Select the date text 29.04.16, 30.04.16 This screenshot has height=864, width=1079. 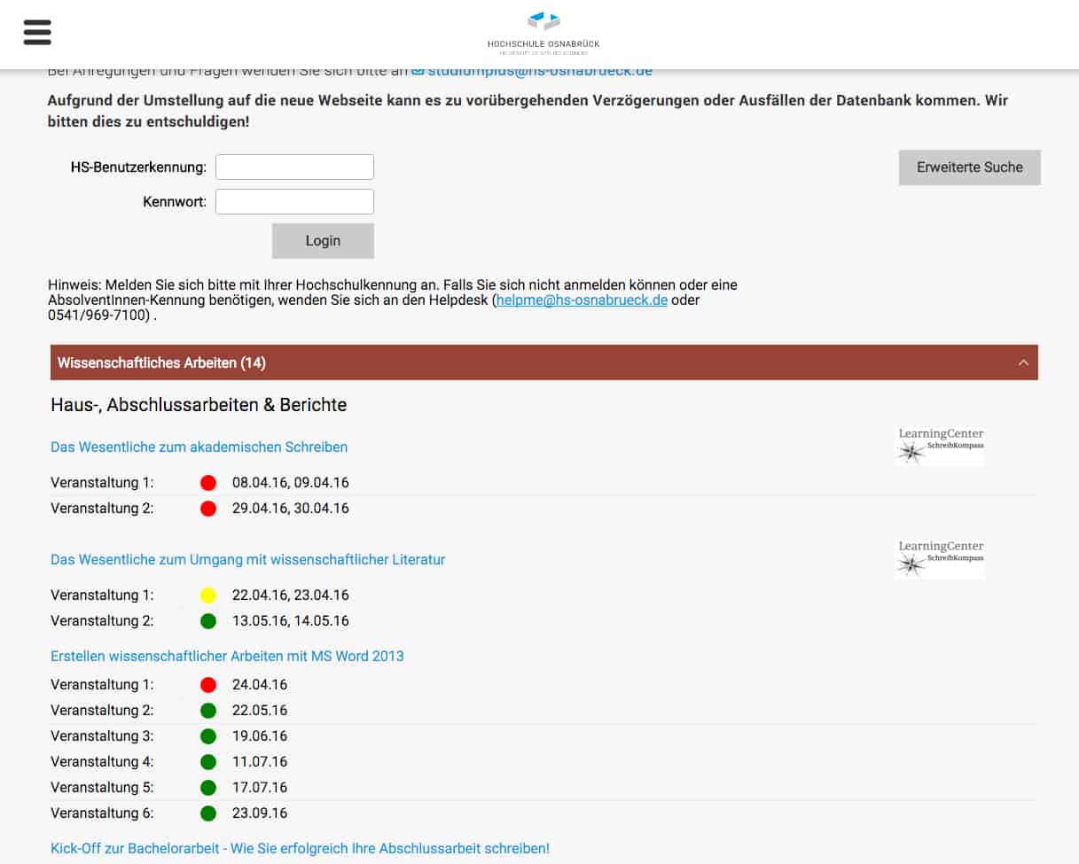291,509
